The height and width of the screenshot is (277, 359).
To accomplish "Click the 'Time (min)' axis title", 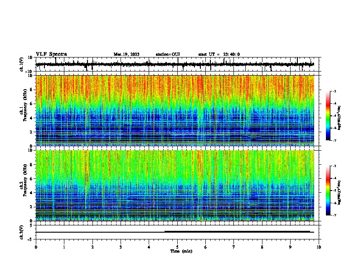I will [x=181, y=251].
